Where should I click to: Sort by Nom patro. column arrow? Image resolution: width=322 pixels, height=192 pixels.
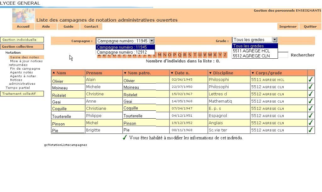[x=125, y=73]
